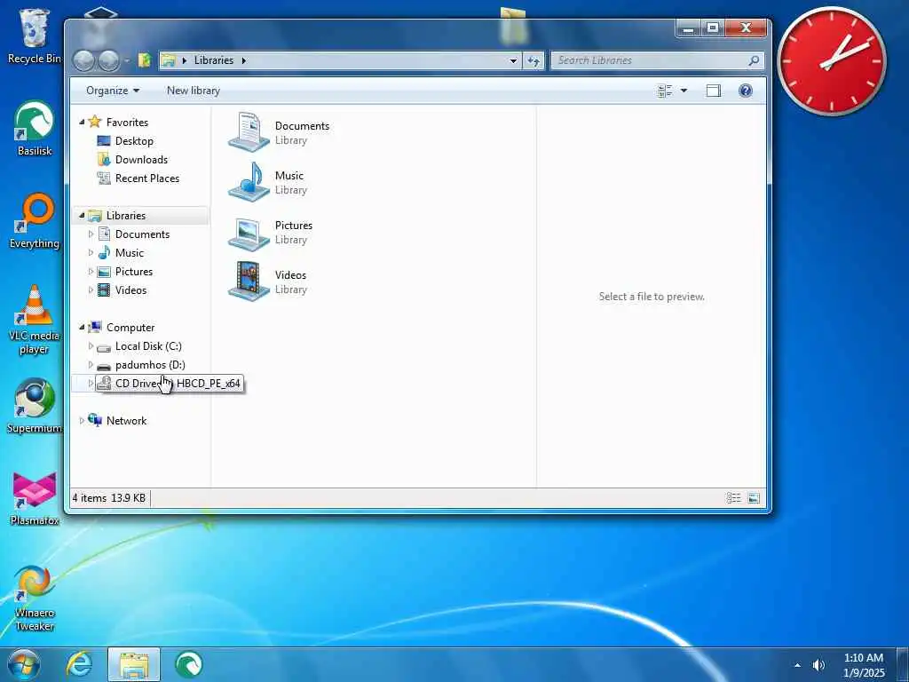Viewport: 909px width, 682px height.
Task: Collapse the Libraries tree group
Action: [x=82, y=215]
